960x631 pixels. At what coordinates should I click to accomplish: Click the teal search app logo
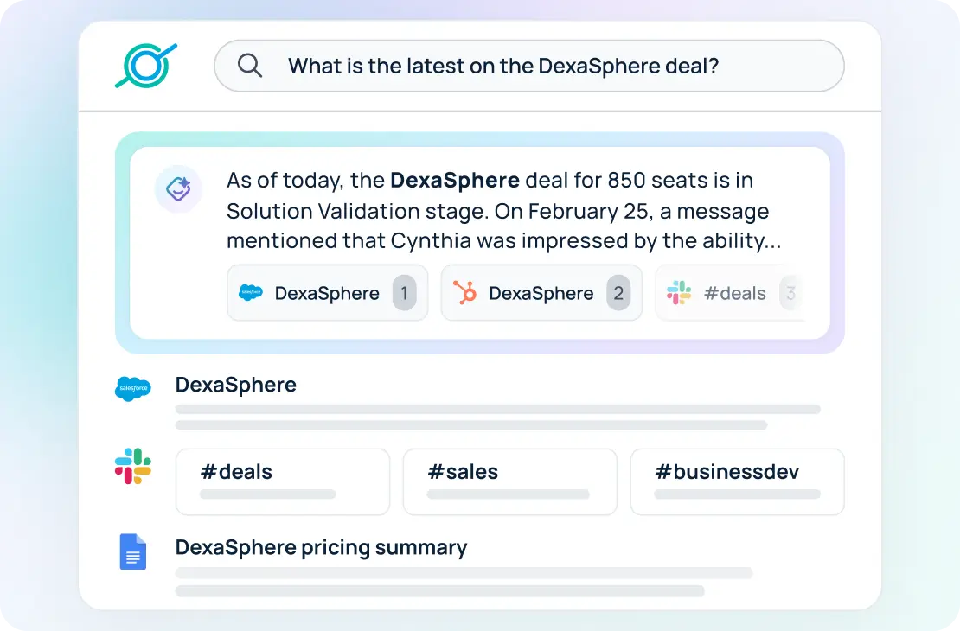[146, 64]
